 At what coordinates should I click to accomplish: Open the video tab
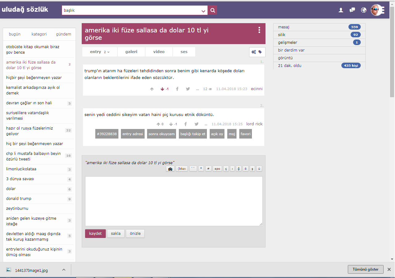point(159,52)
